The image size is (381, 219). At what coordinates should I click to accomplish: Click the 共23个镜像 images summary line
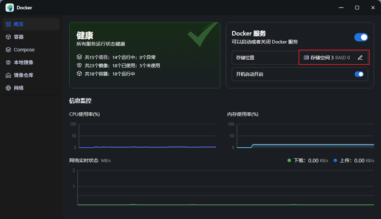coord(118,66)
